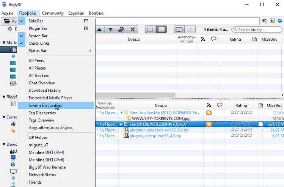
Task: Choose Download History menu entry
Action: pyautogui.click(x=56, y=90)
